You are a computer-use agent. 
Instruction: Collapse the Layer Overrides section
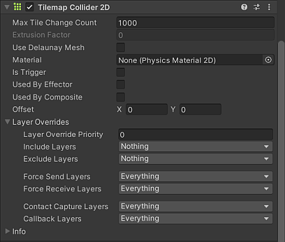point(8,122)
